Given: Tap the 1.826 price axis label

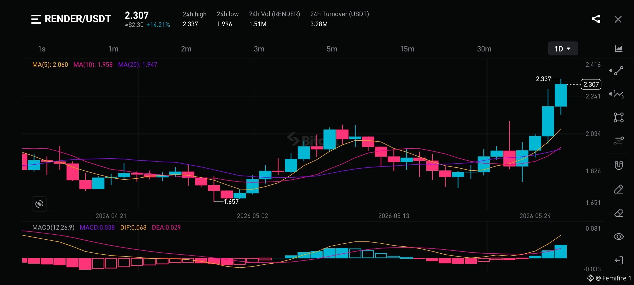Looking at the screenshot, I should click(593, 171).
